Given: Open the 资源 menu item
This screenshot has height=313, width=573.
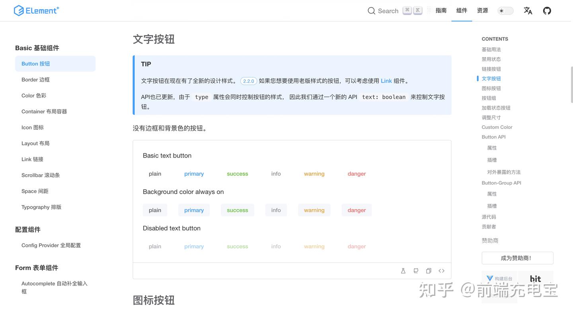Looking at the screenshot, I should click(482, 11).
